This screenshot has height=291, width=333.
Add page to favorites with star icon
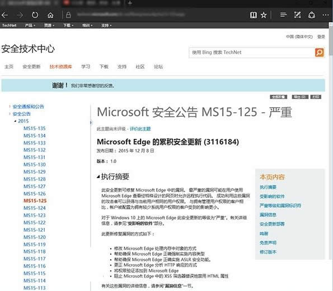[264, 15]
